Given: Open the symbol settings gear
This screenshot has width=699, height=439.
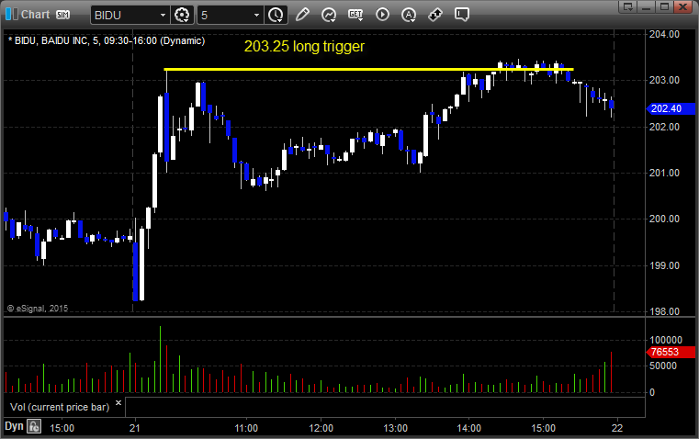Looking at the screenshot, I should (x=182, y=15).
